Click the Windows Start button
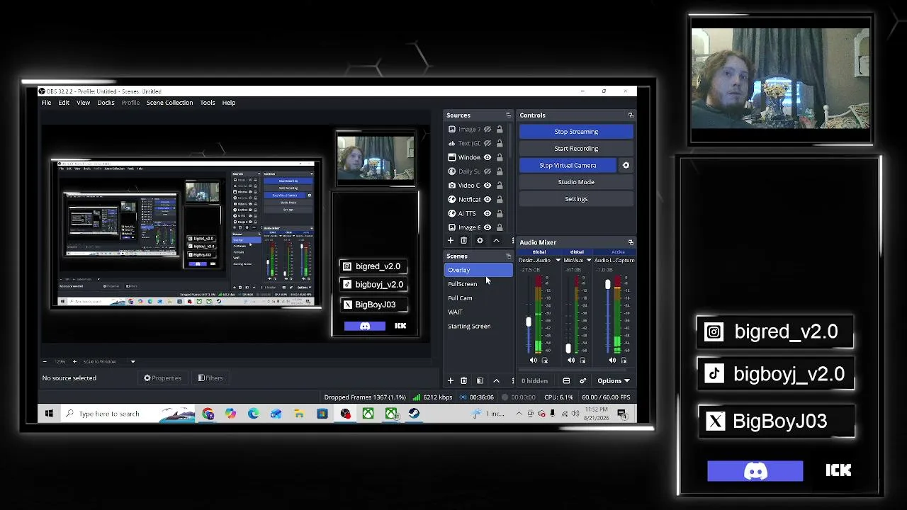The image size is (907, 510). pos(49,414)
